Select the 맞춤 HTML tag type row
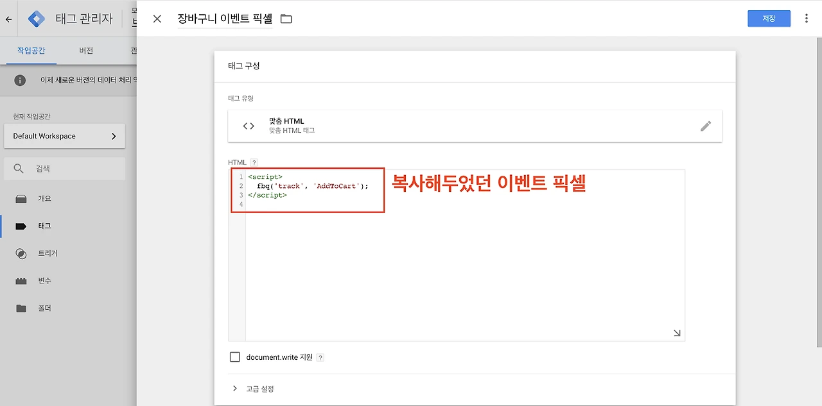 click(475, 126)
